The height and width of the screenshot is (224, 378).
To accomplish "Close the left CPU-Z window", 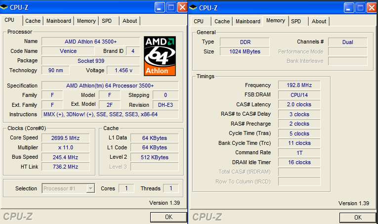I will coord(182,7).
